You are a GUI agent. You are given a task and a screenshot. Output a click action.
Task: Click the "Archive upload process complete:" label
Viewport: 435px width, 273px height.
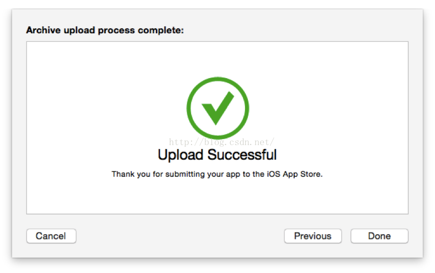point(105,31)
